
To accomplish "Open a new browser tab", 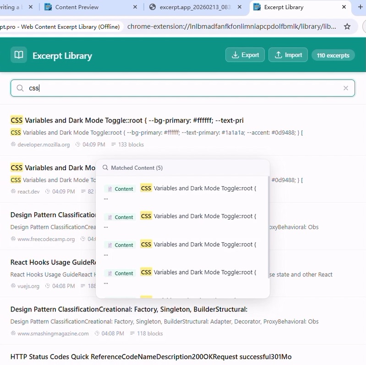I will (360, 7).
